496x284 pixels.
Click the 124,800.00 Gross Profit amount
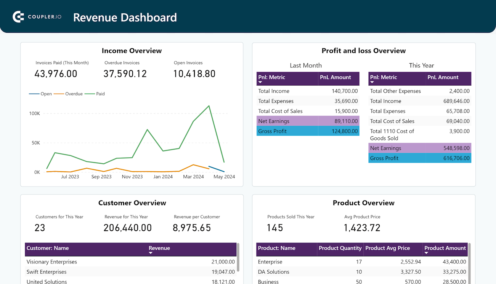tap(345, 131)
